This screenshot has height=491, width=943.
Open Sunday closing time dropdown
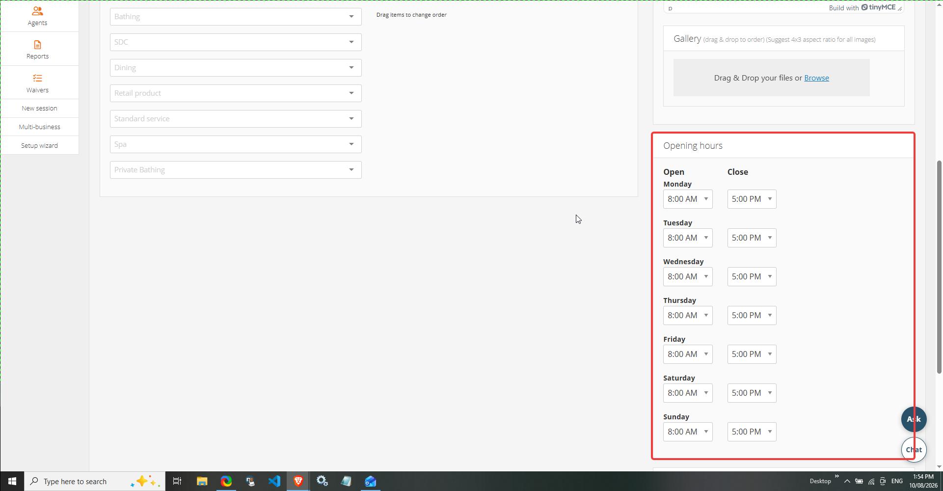coord(752,432)
